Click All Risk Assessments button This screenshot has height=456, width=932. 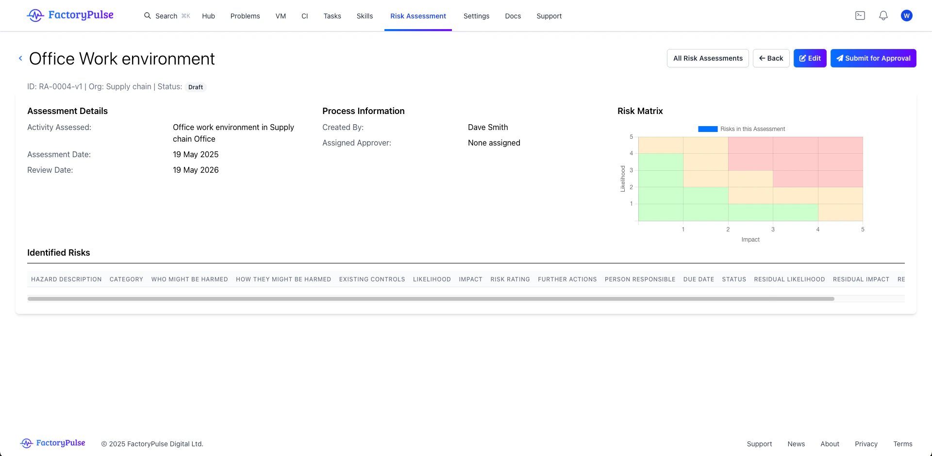coord(708,58)
